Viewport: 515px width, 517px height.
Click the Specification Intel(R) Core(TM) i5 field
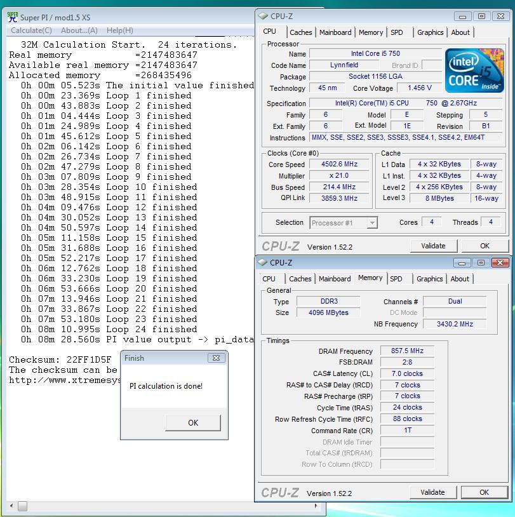pos(406,103)
